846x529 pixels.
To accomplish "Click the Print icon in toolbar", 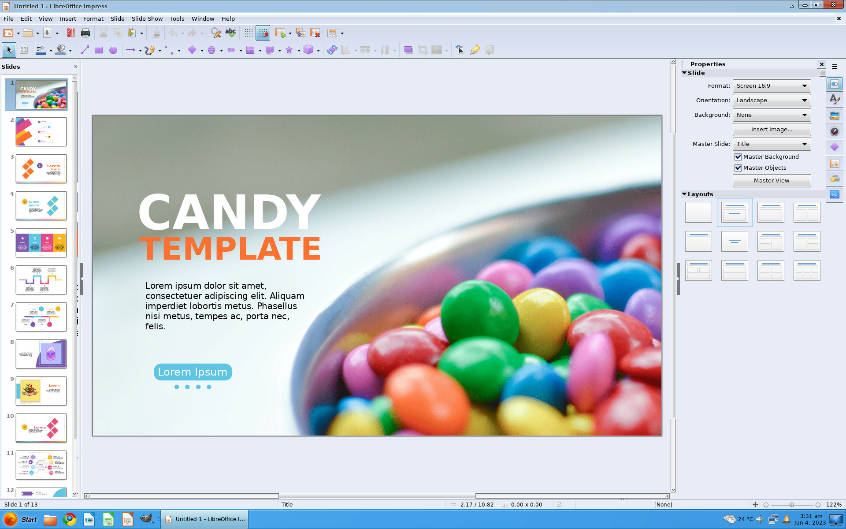I will [x=85, y=33].
